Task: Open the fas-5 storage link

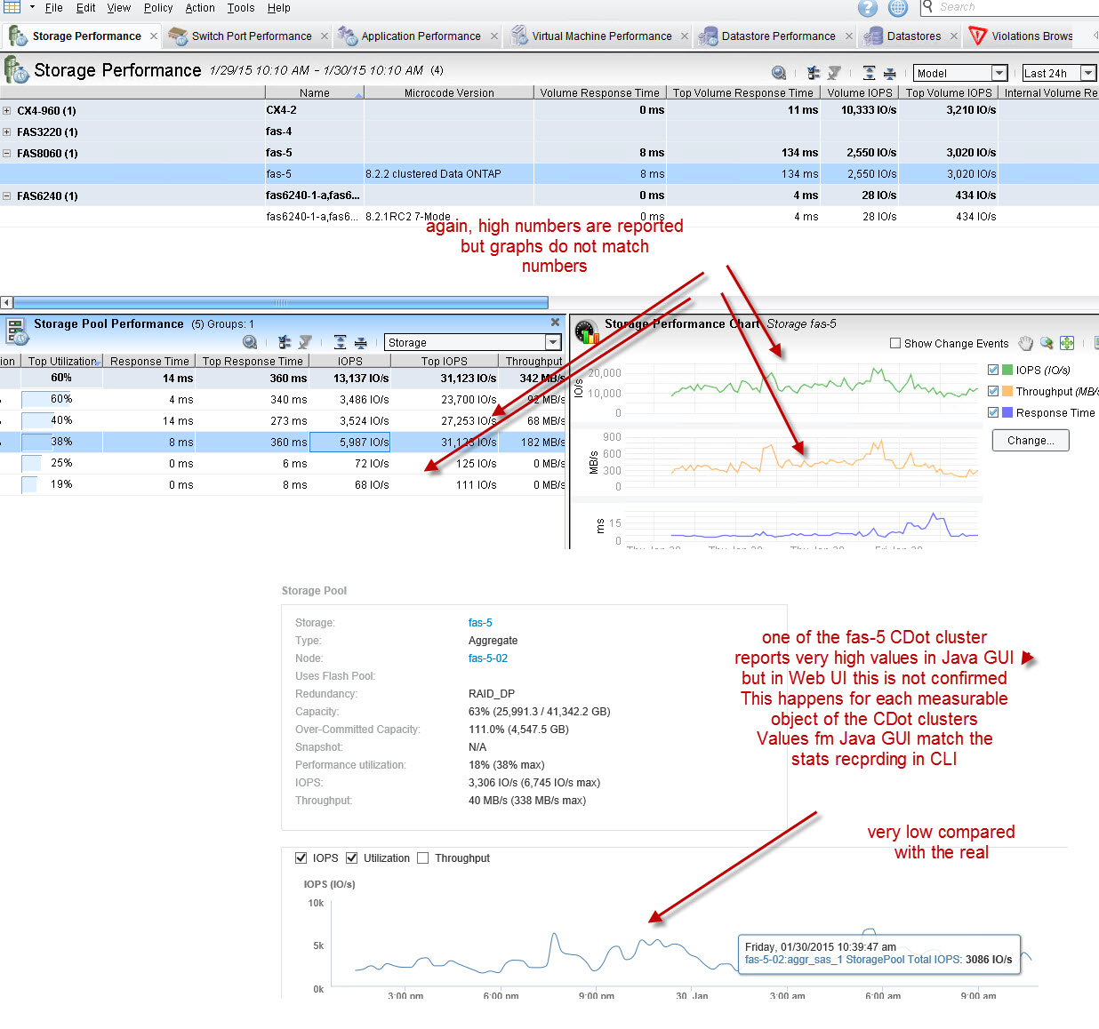Action: tap(480, 623)
